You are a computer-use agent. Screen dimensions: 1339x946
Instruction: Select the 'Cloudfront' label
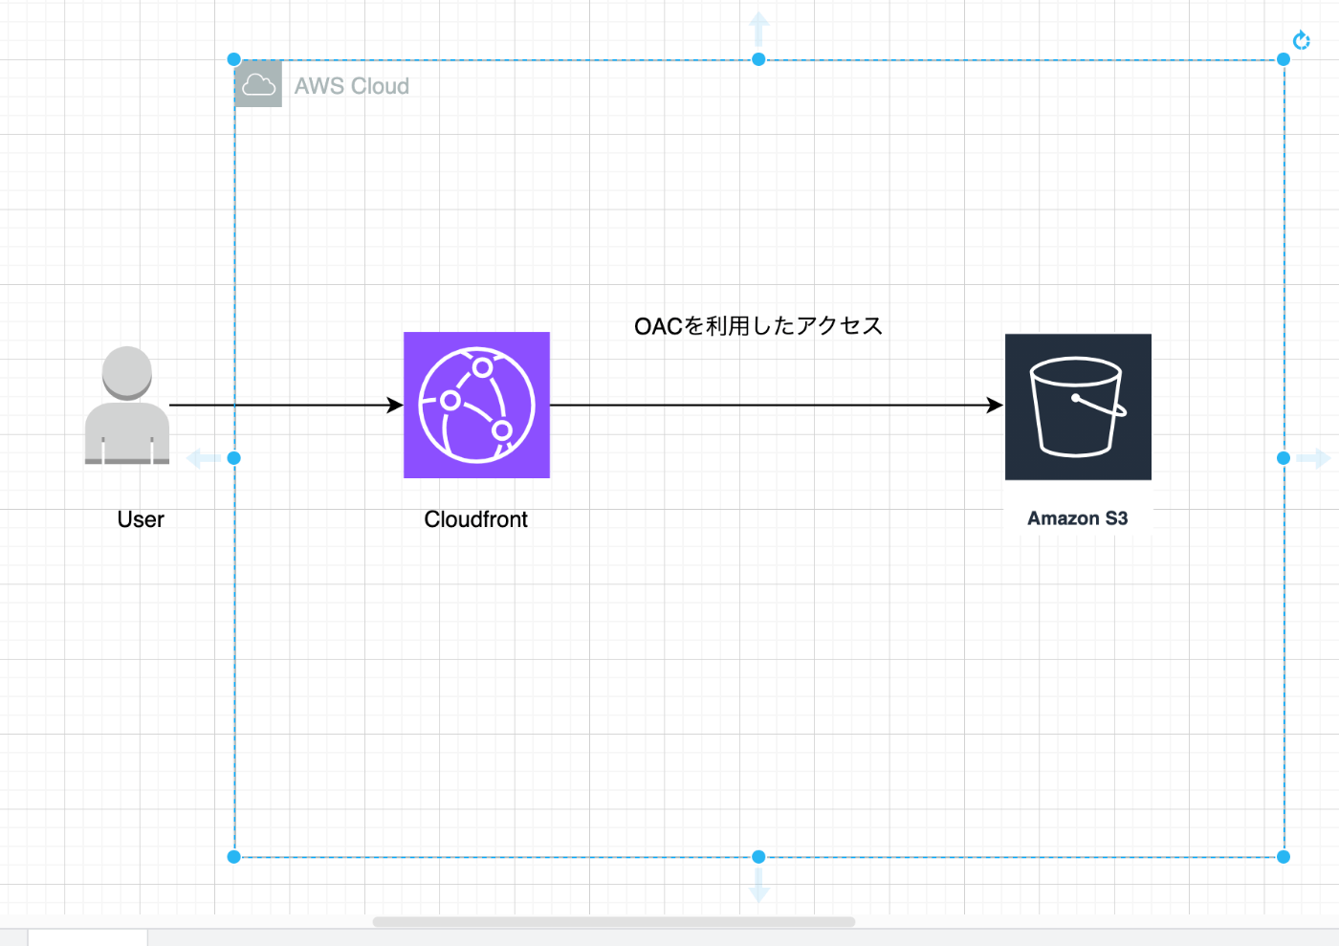pyautogui.click(x=476, y=519)
